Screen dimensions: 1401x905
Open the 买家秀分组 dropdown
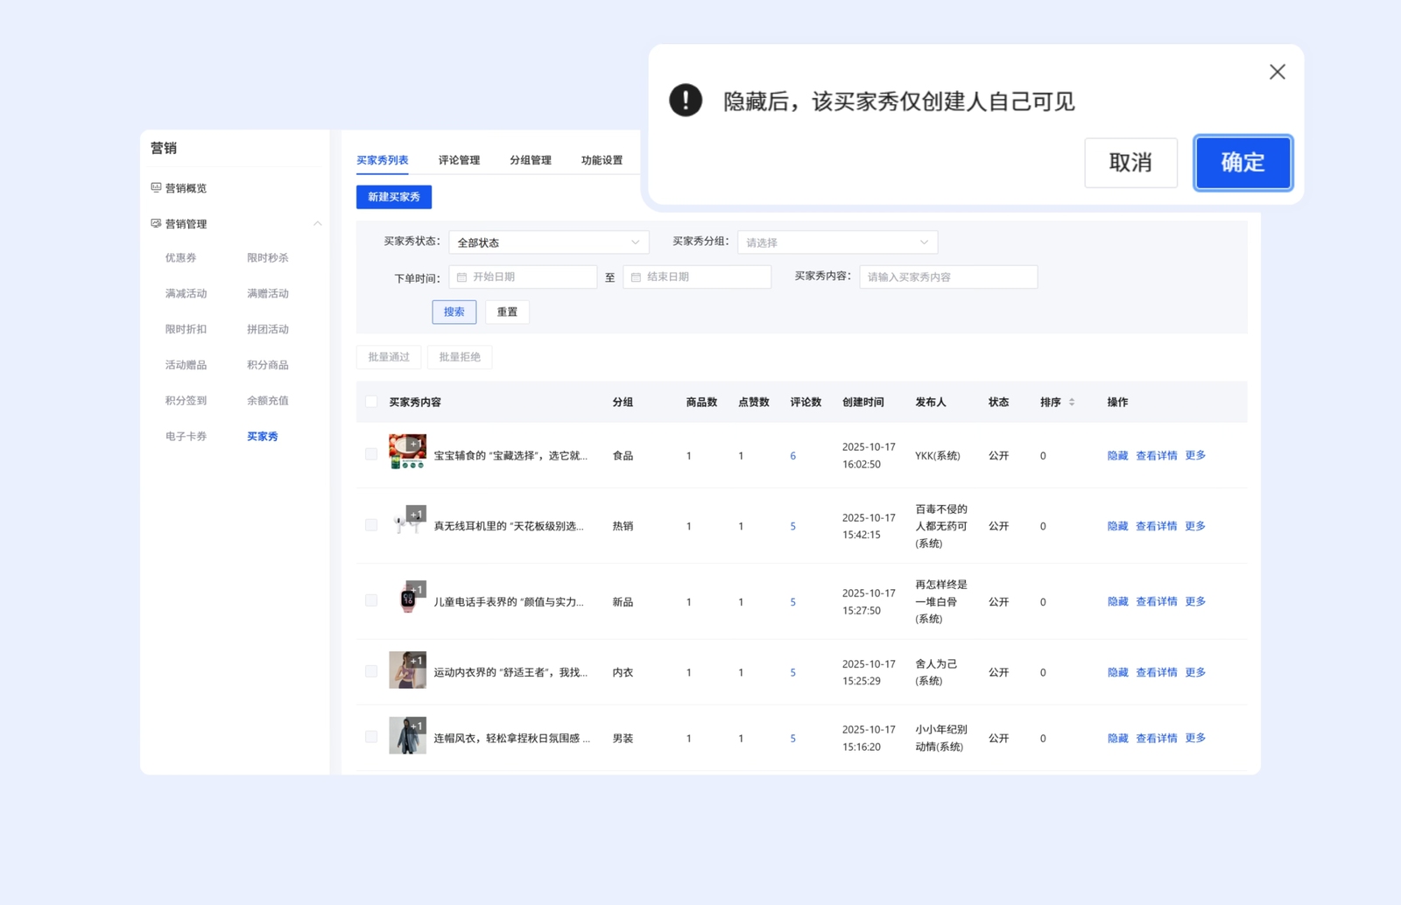coord(837,242)
